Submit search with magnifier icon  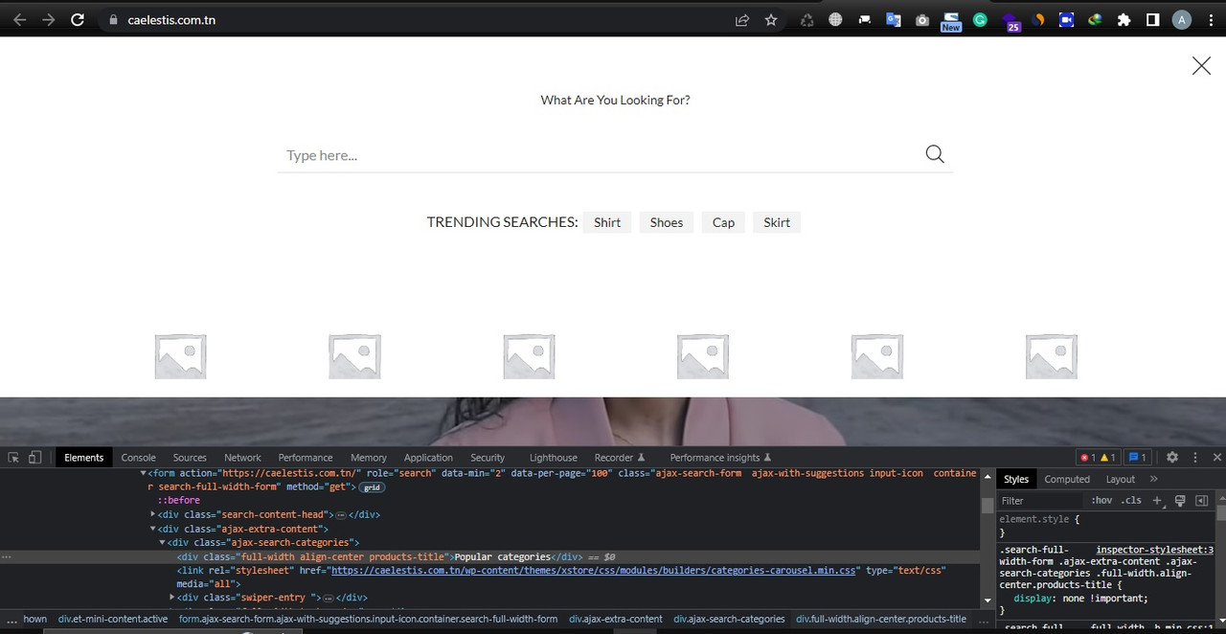pyautogui.click(x=935, y=154)
